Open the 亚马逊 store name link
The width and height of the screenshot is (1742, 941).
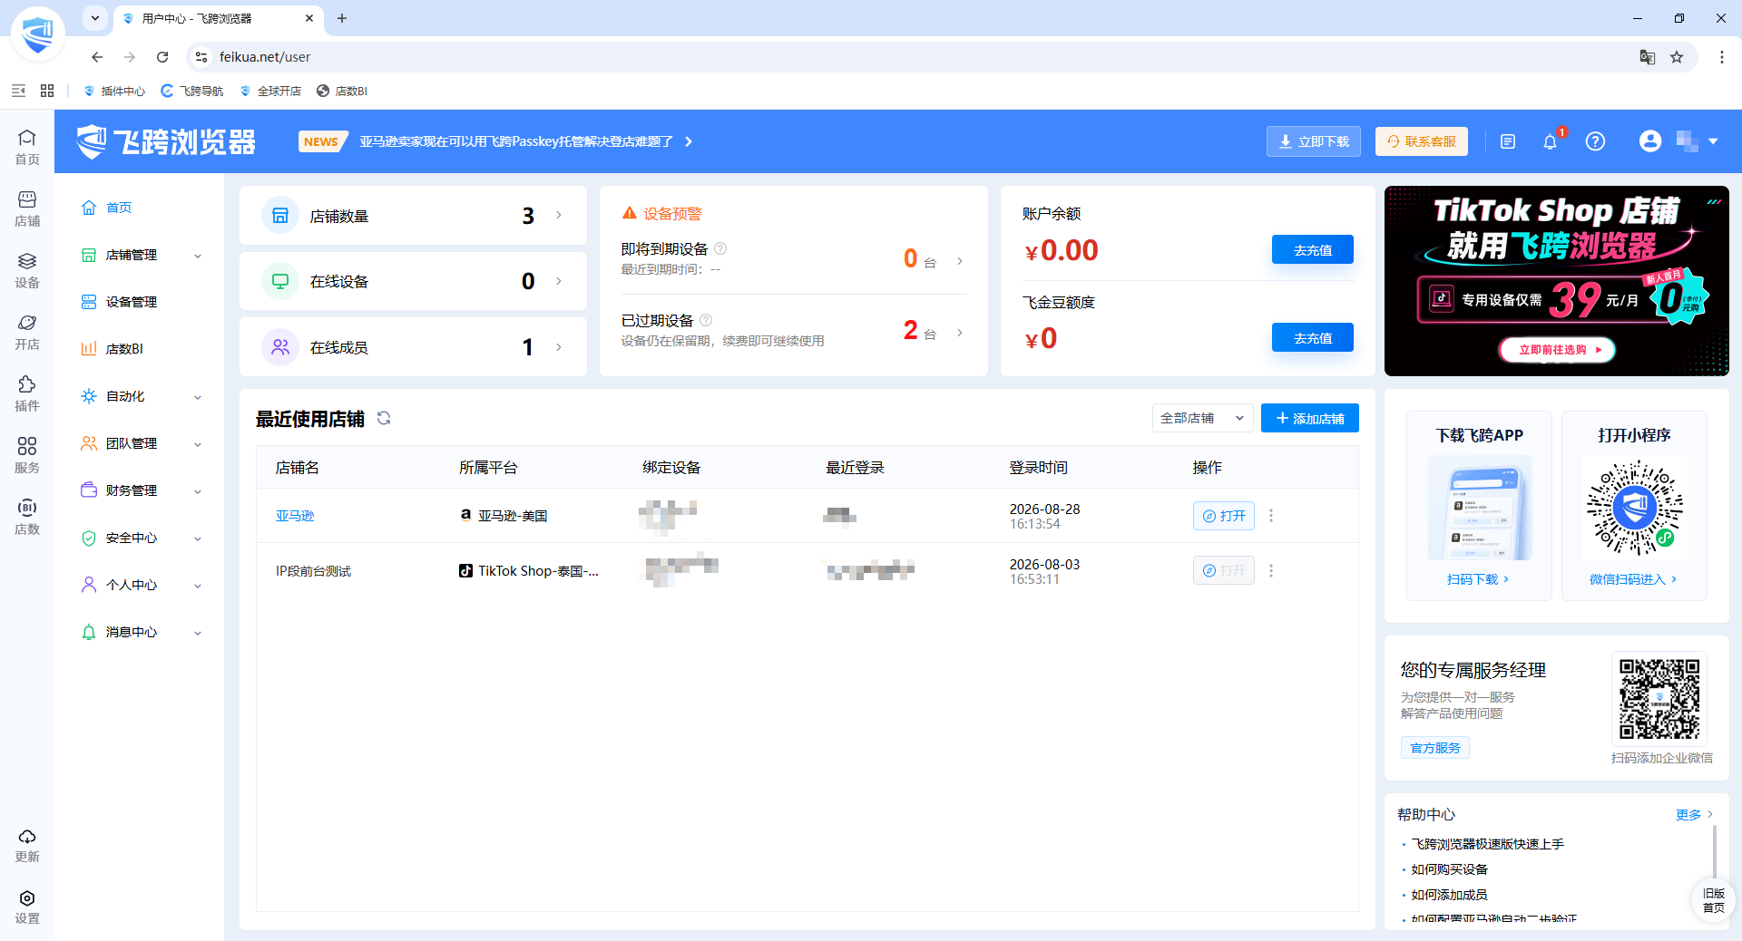295,516
